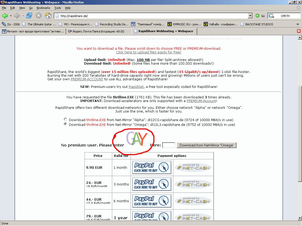This screenshot has width=302, height=226.
Task: Click 'Click here to upload files easily for free!' link
Action: [x=149, y=52]
